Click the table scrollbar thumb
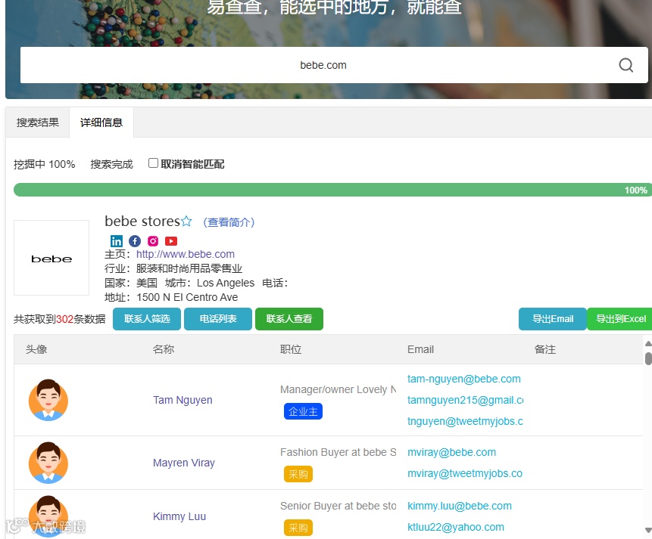652x539 pixels. click(x=648, y=358)
